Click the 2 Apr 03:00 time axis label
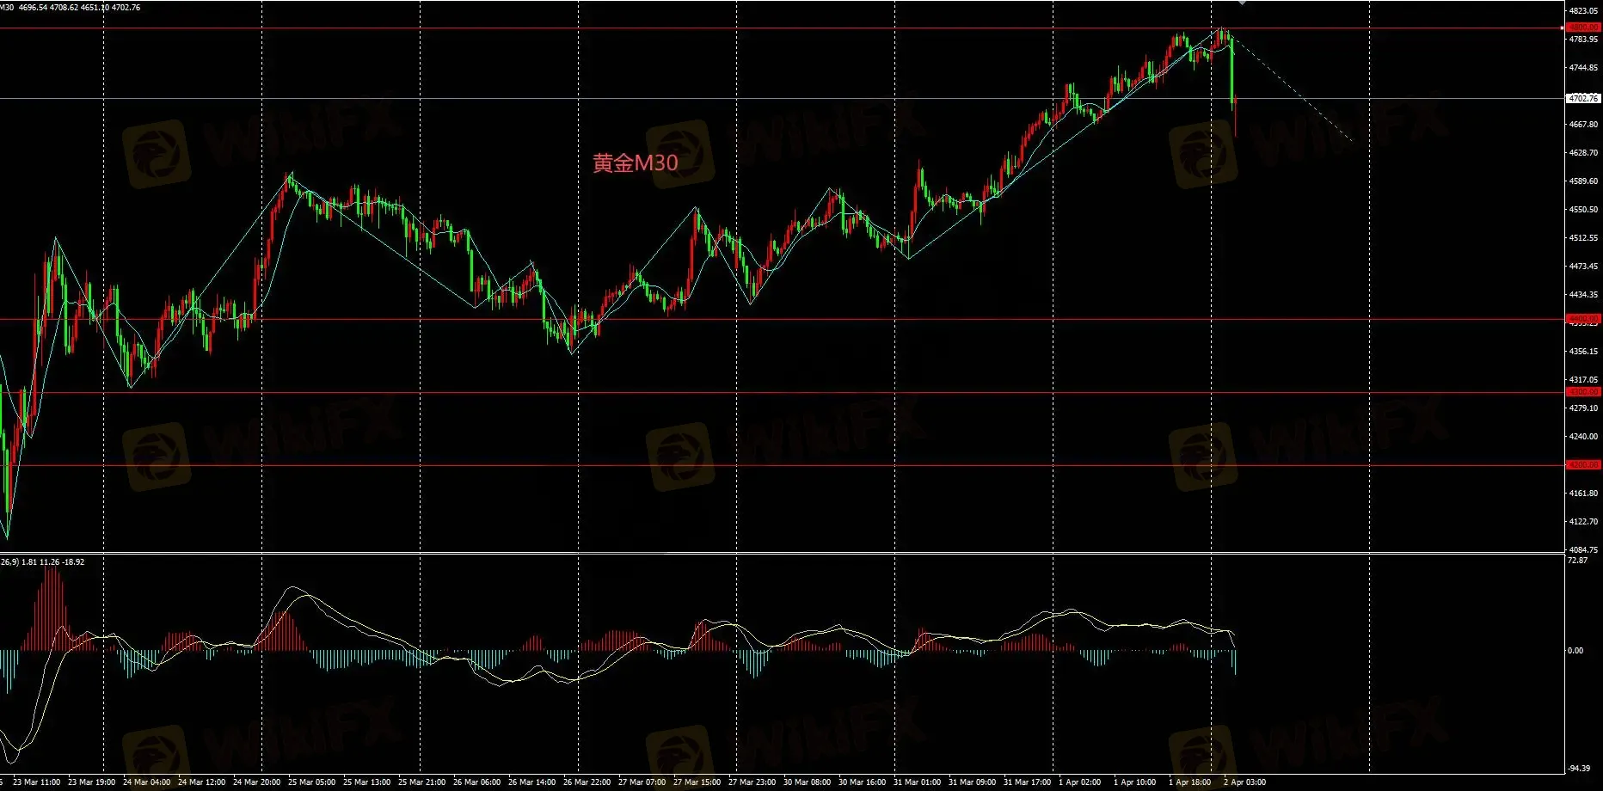This screenshot has height=791, width=1603. coord(1244,782)
